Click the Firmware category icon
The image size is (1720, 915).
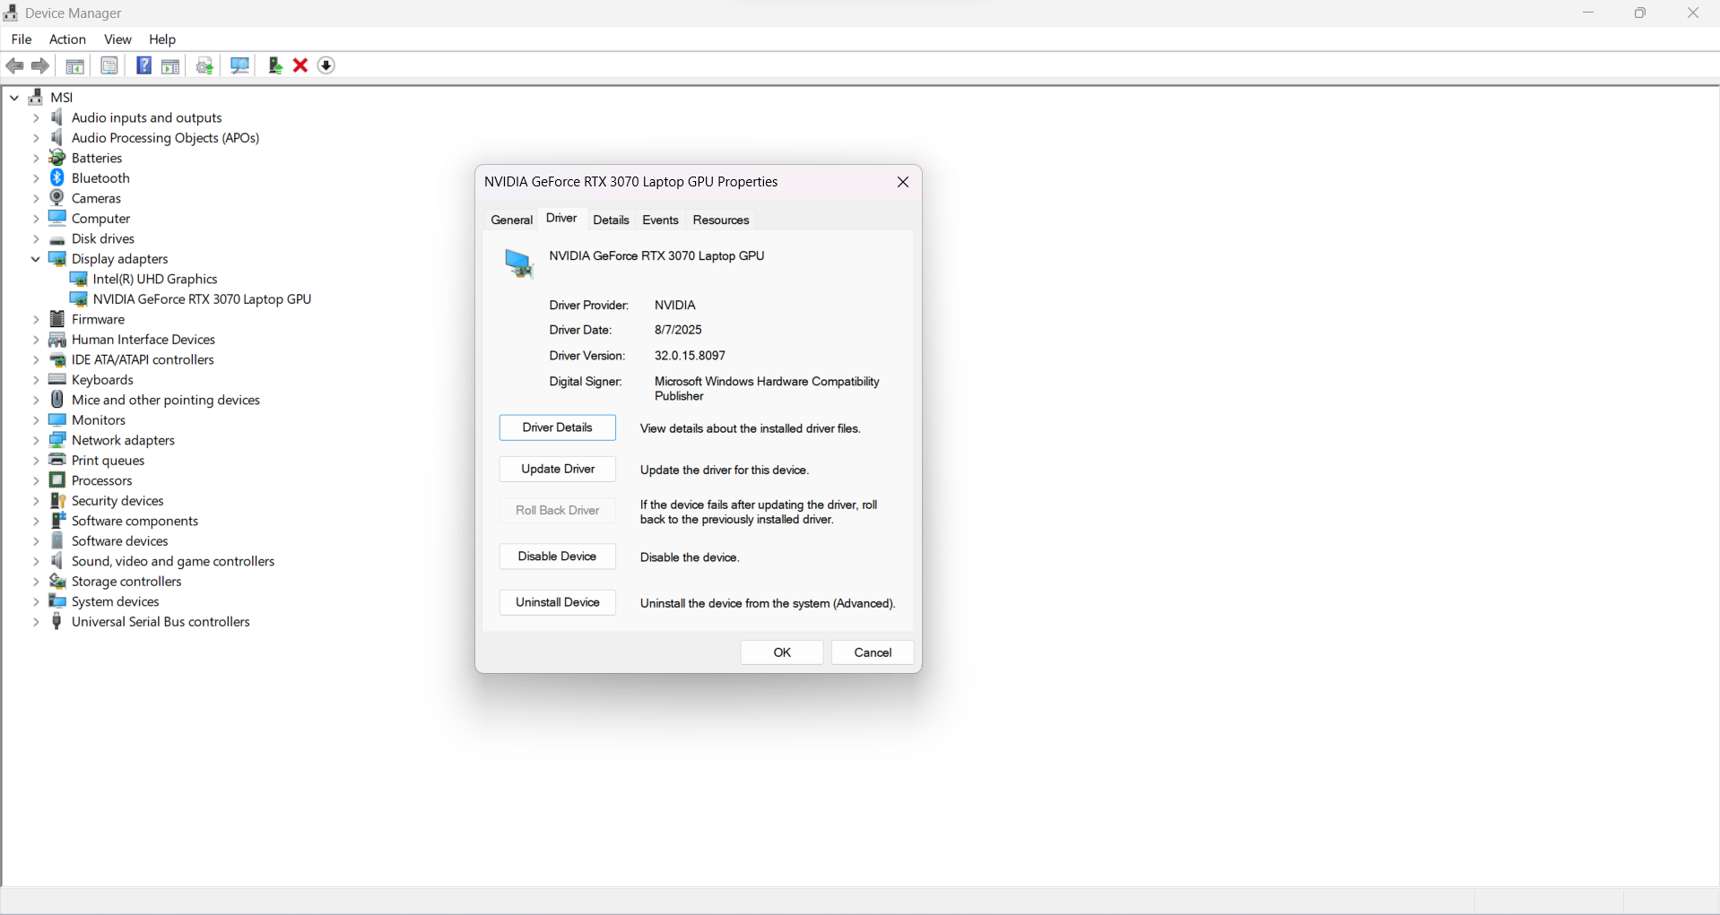tap(57, 319)
